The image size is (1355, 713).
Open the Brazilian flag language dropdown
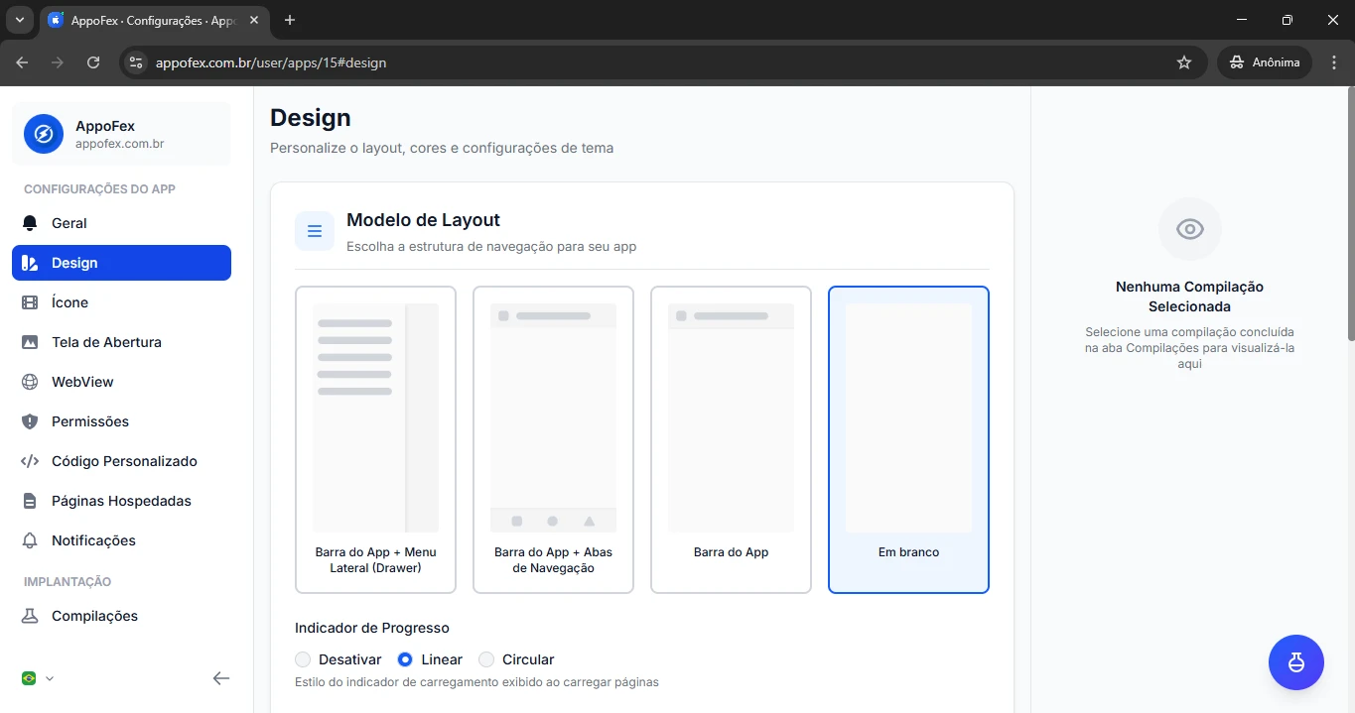tap(38, 678)
